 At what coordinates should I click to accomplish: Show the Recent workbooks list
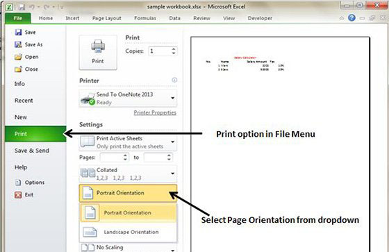[24, 101]
